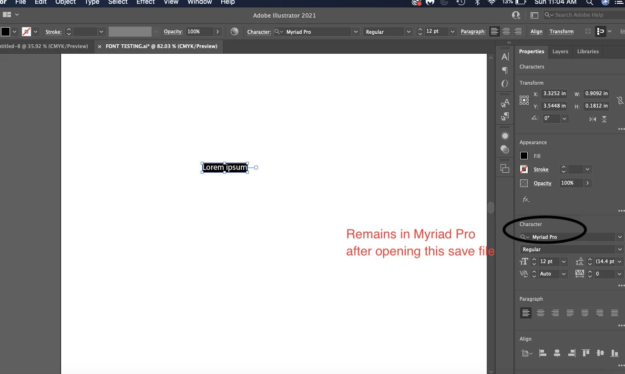Click the share document person icon
The image size is (625, 374).
pyautogui.click(x=516, y=15)
